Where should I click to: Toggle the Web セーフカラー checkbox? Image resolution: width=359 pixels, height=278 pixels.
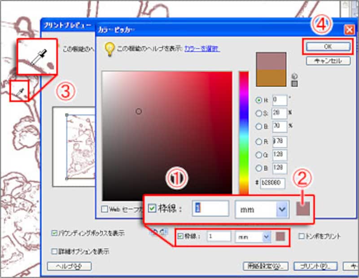(x=105, y=209)
